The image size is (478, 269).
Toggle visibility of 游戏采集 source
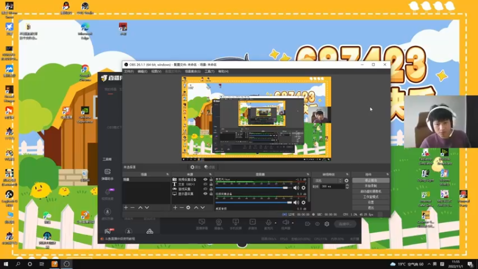coord(205,189)
